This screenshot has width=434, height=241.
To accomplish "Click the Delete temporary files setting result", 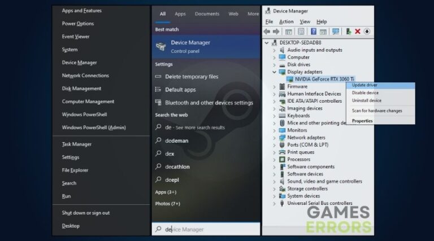I will point(191,77).
